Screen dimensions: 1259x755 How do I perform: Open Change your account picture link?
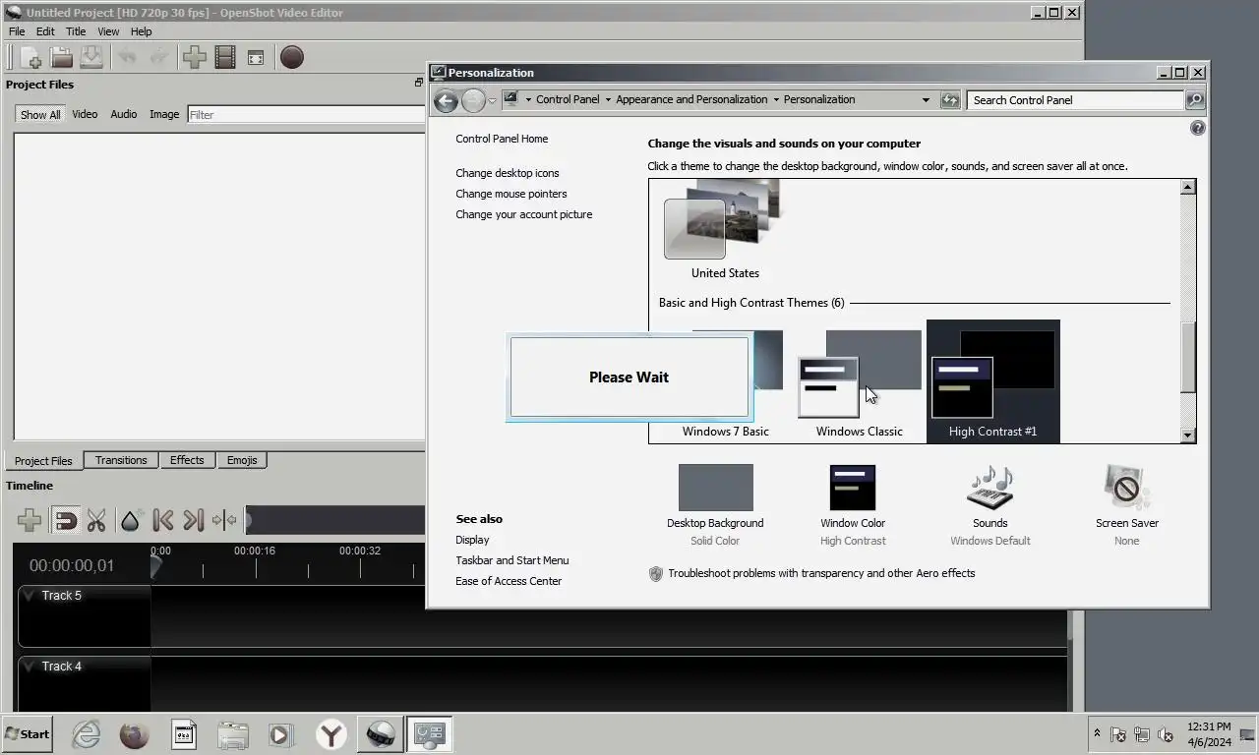click(x=523, y=214)
